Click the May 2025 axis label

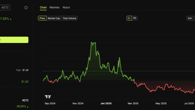[161, 103]
